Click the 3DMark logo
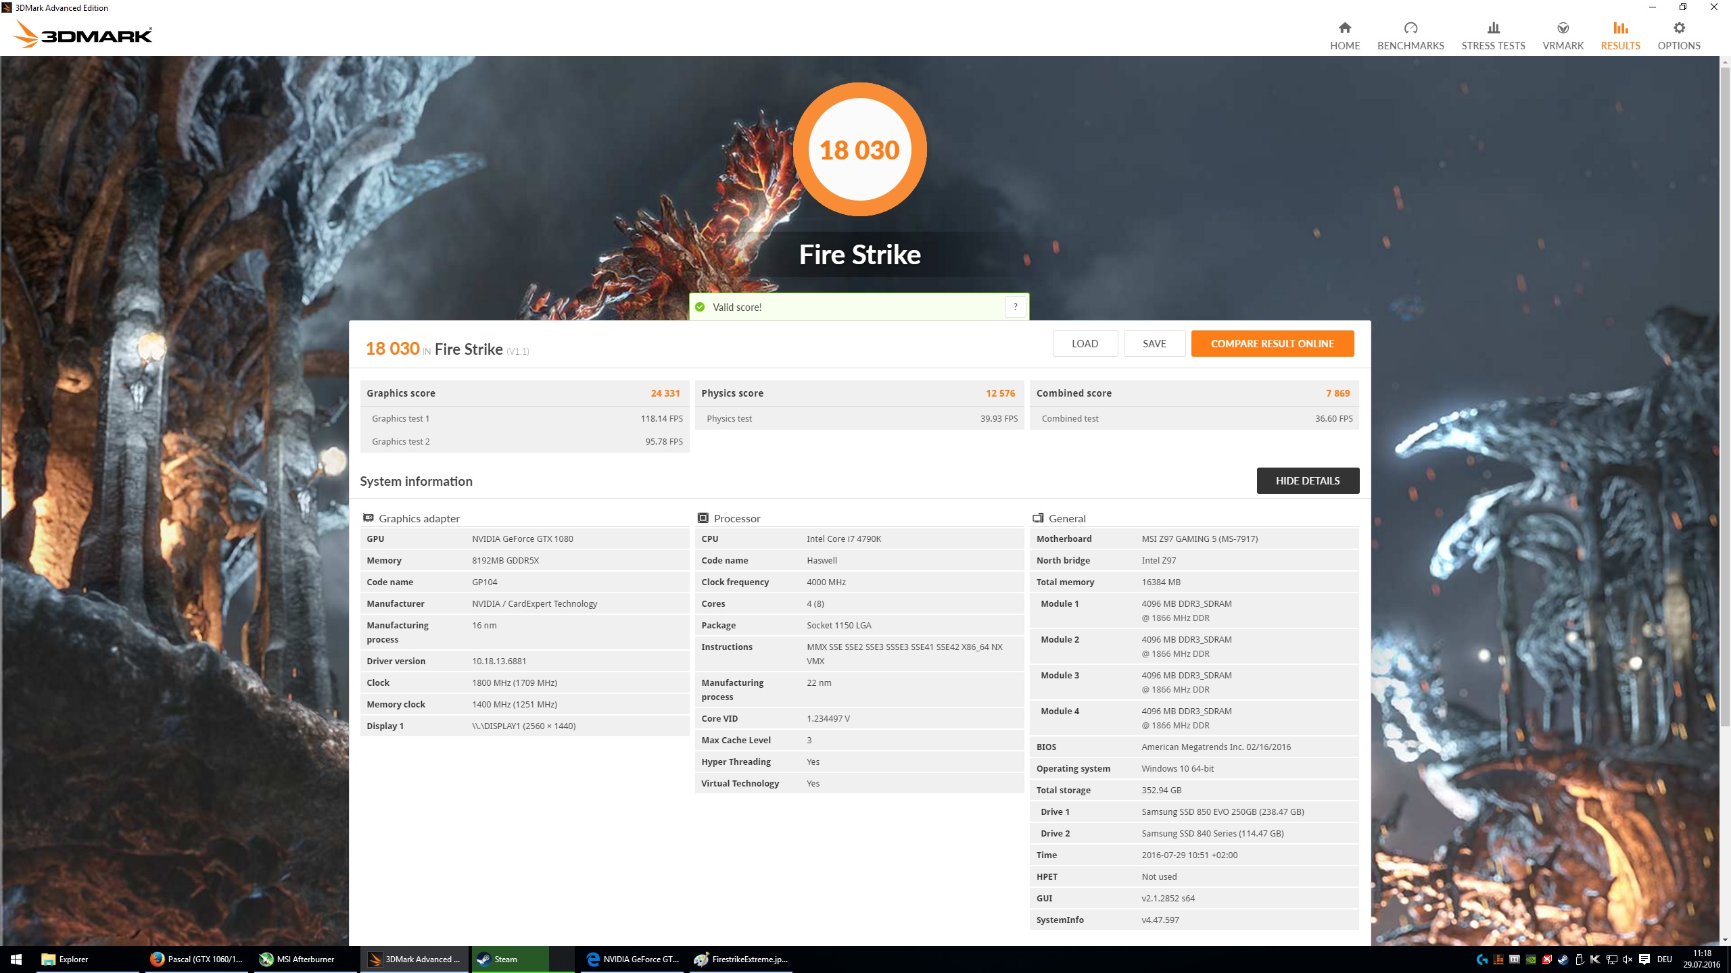 (x=84, y=34)
